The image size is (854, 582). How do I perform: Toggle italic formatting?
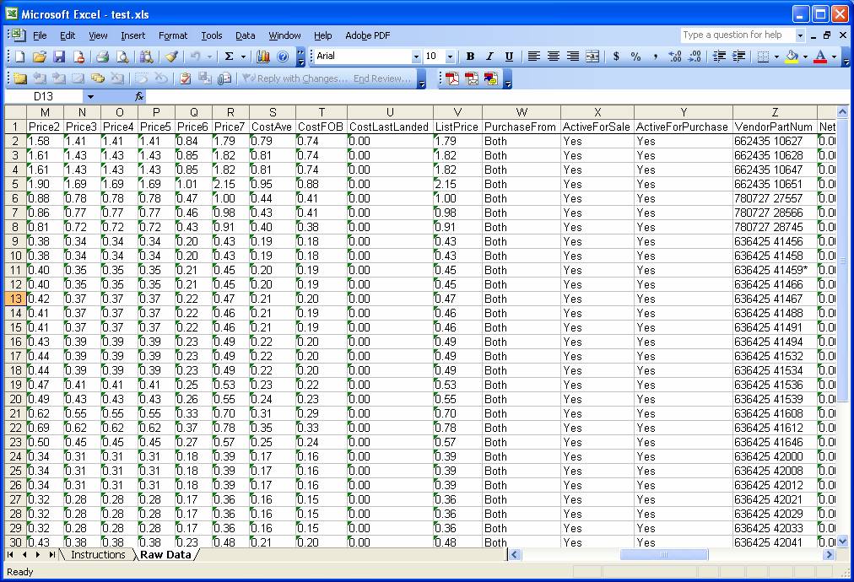[x=489, y=57]
